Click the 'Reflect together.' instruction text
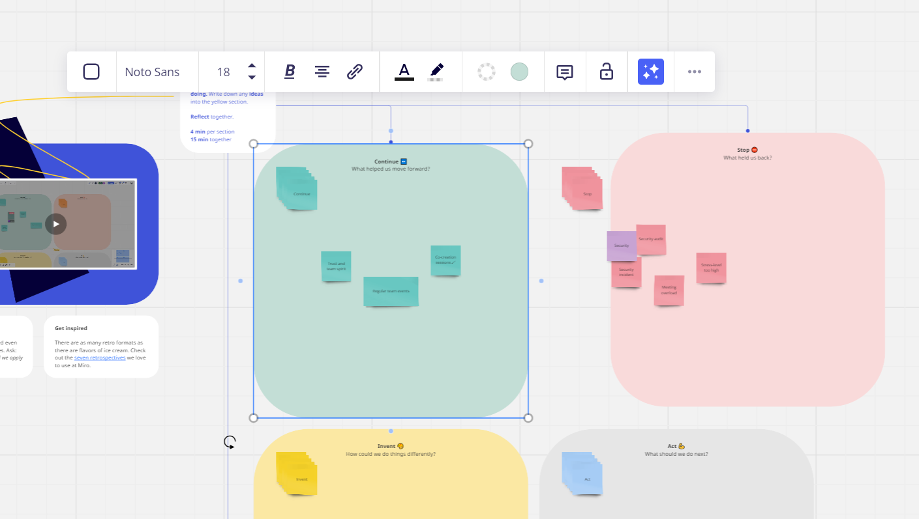The height and width of the screenshot is (519, 919). point(212,117)
